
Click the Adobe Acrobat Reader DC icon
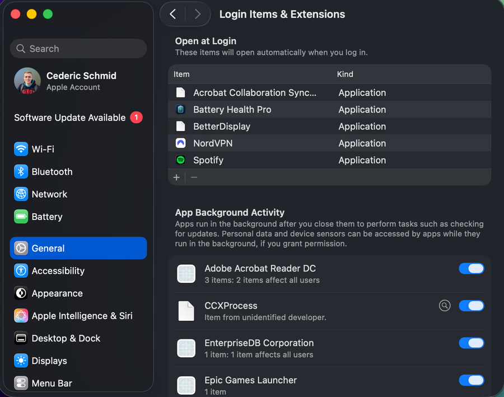(x=186, y=274)
